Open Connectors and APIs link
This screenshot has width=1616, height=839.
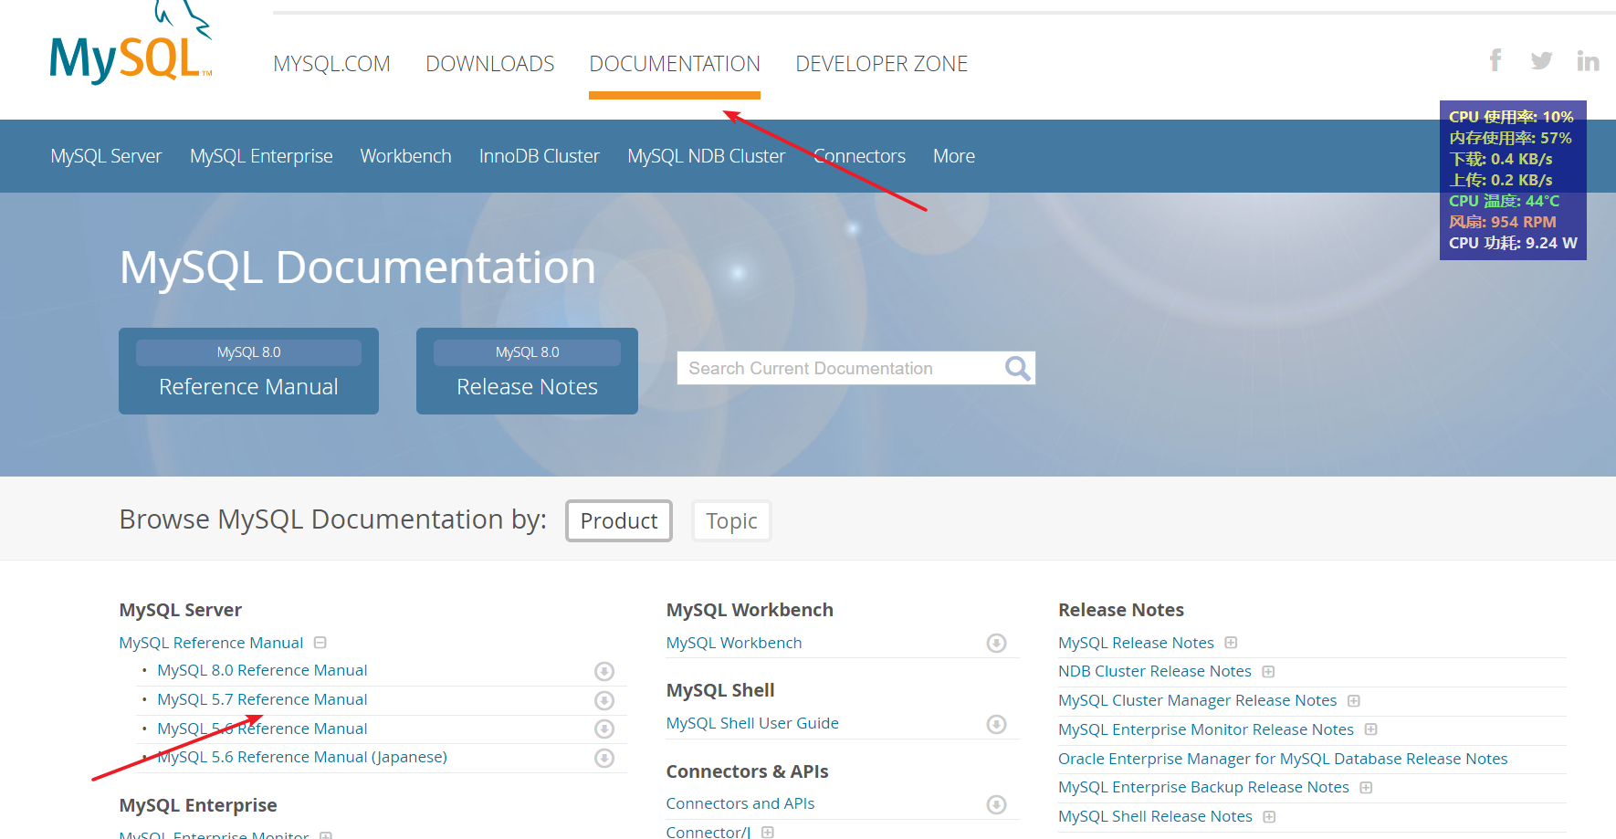pyautogui.click(x=740, y=803)
